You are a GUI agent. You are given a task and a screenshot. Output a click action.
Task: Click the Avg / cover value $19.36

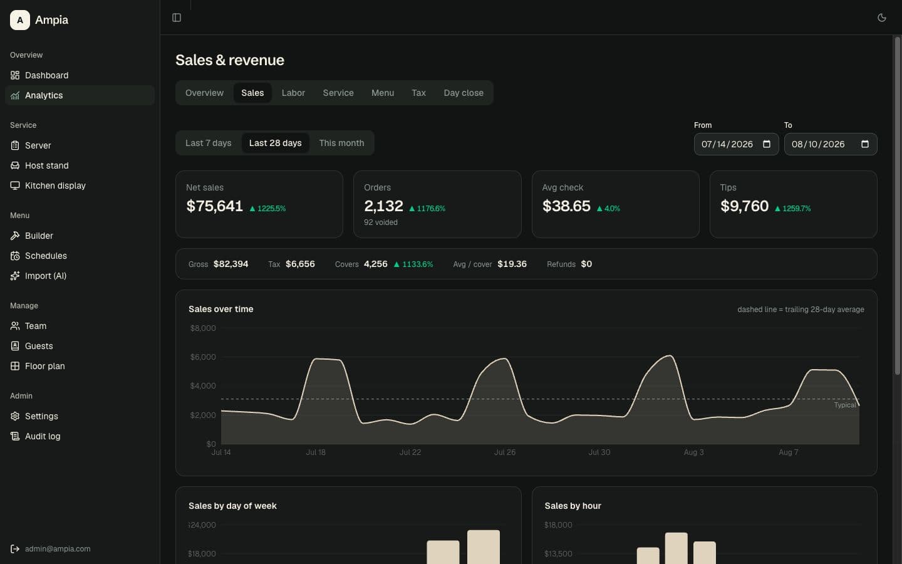click(x=512, y=264)
